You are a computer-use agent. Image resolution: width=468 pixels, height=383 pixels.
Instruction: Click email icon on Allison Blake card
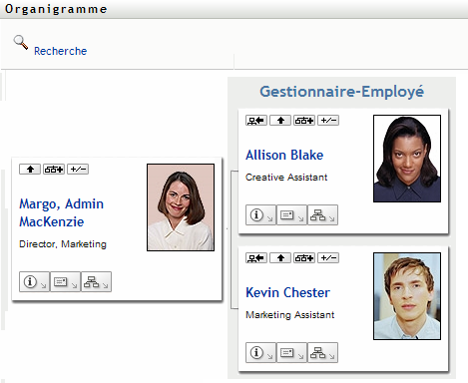(291, 215)
